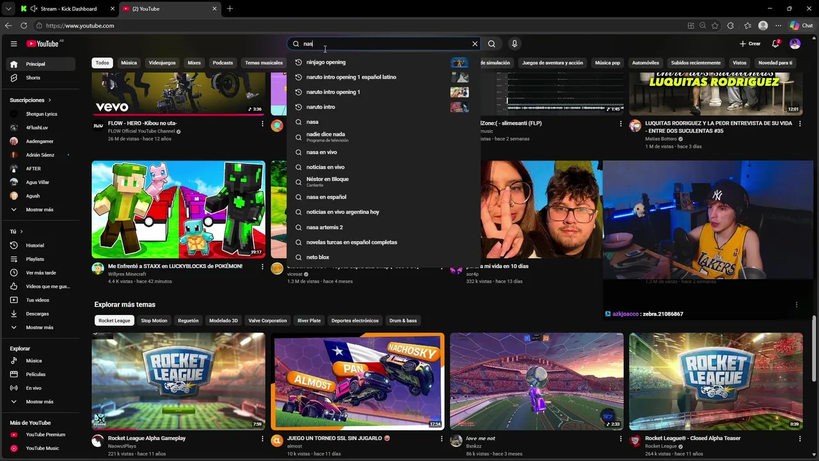The image size is (819, 461).
Task: Bookmark this page with the star icon
Action: click(715, 26)
